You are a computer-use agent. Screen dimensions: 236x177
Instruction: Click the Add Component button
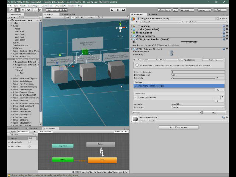(178, 127)
